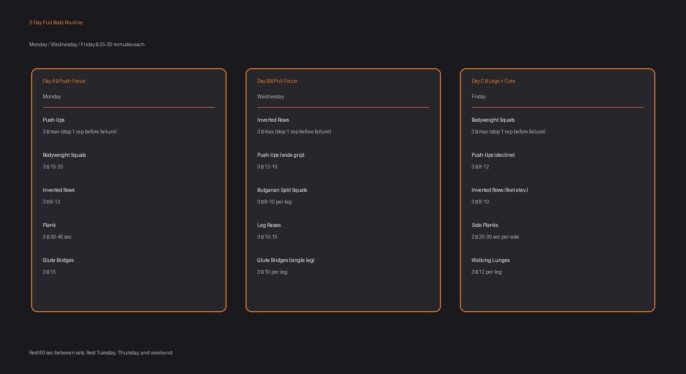Click the 'Wednesday' label in Day B card
Image resolution: width=686 pixels, height=374 pixels.
(x=270, y=96)
